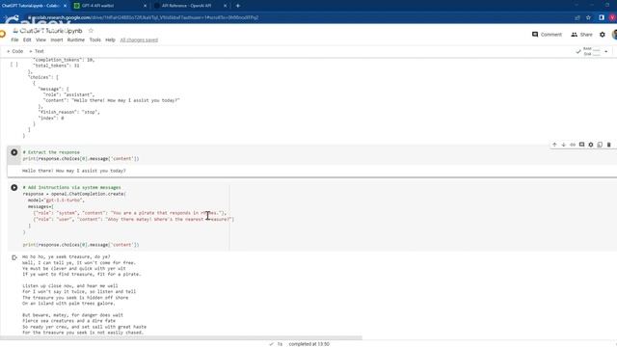Click the 'completed at' status bar text
This screenshot has height=347, width=617.
point(308,344)
